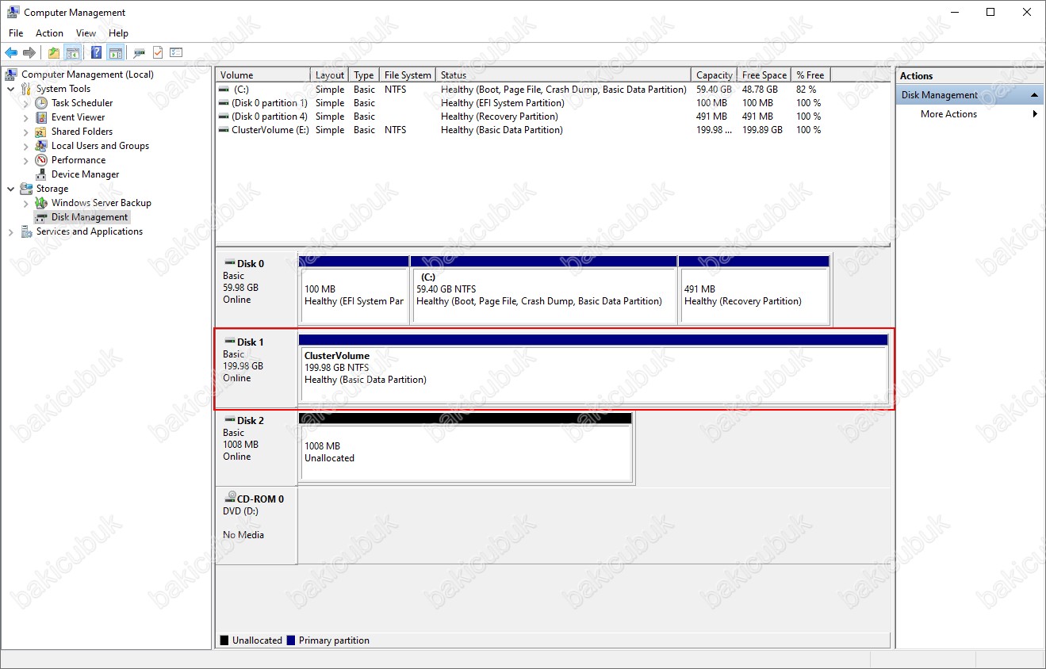Select the (C:) volume row in list

coord(523,90)
